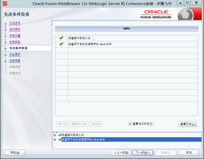Image resolution: width=204 pixels, height=159 pixels.
Task: Click the 跳过(K) button
Action: [96, 124]
